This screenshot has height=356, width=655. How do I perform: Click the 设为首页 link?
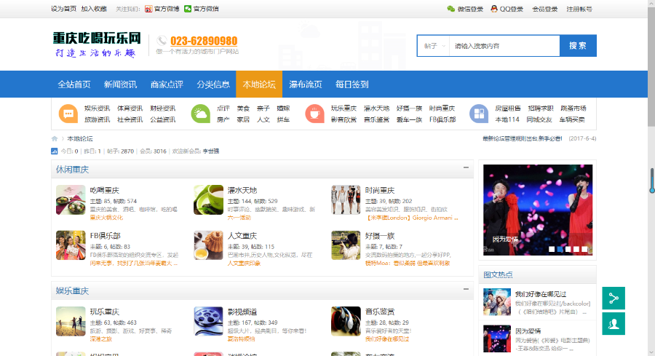click(x=63, y=9)
